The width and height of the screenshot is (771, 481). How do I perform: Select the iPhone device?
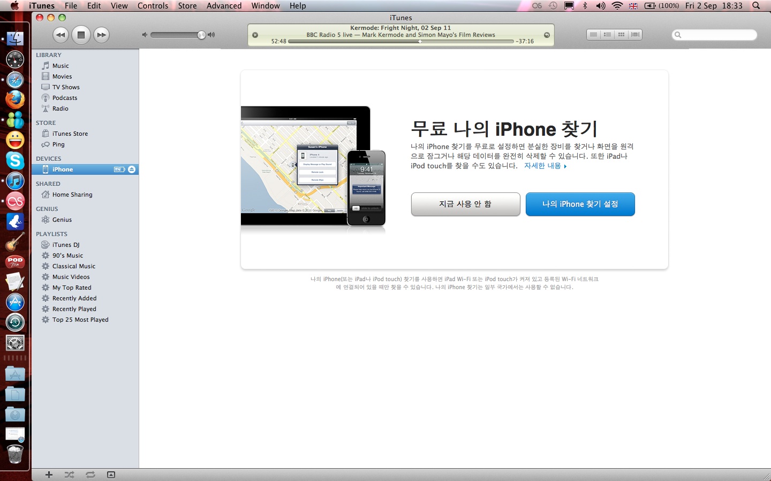(85, 169)
